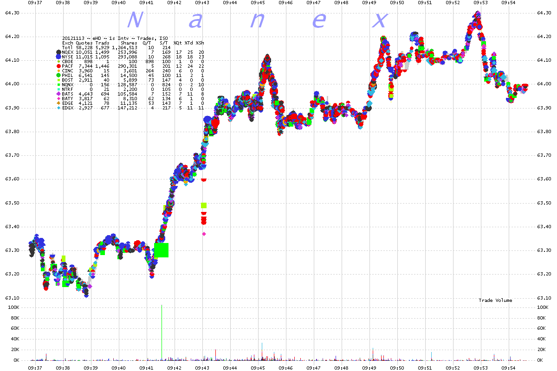Select the '%Qt' column header
The image size is (557, 371).
(178, 43)
